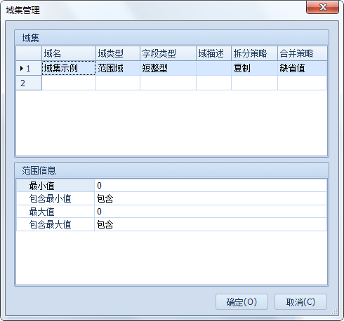Open the 缺省值 merge policy cell

[303, 68]
